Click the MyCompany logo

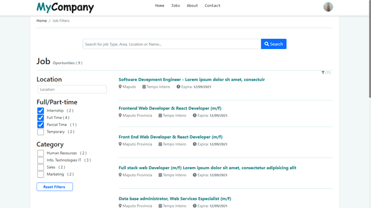[x=65, y=8]
